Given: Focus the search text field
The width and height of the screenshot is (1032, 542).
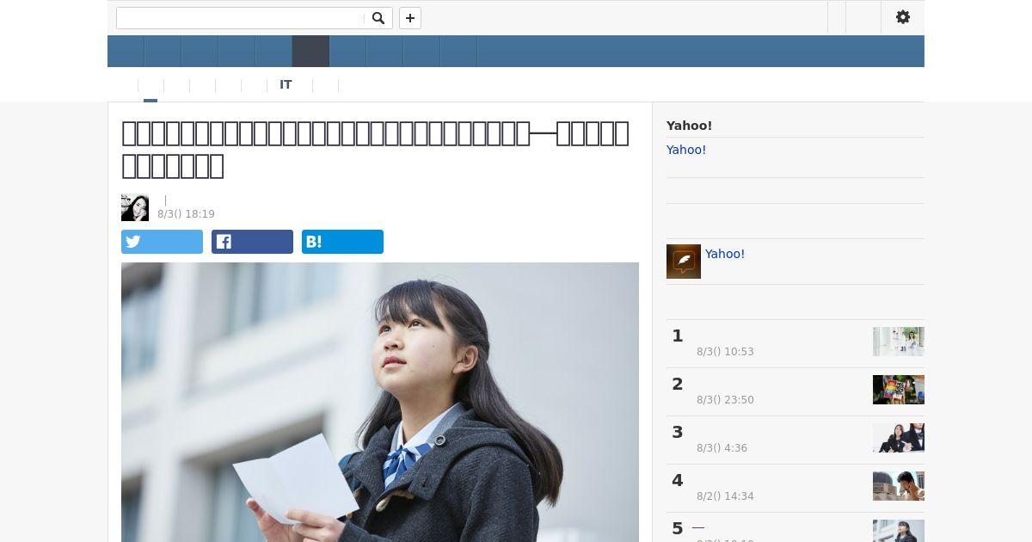Looking at the screenshot, I should click(x=242, y=18).
